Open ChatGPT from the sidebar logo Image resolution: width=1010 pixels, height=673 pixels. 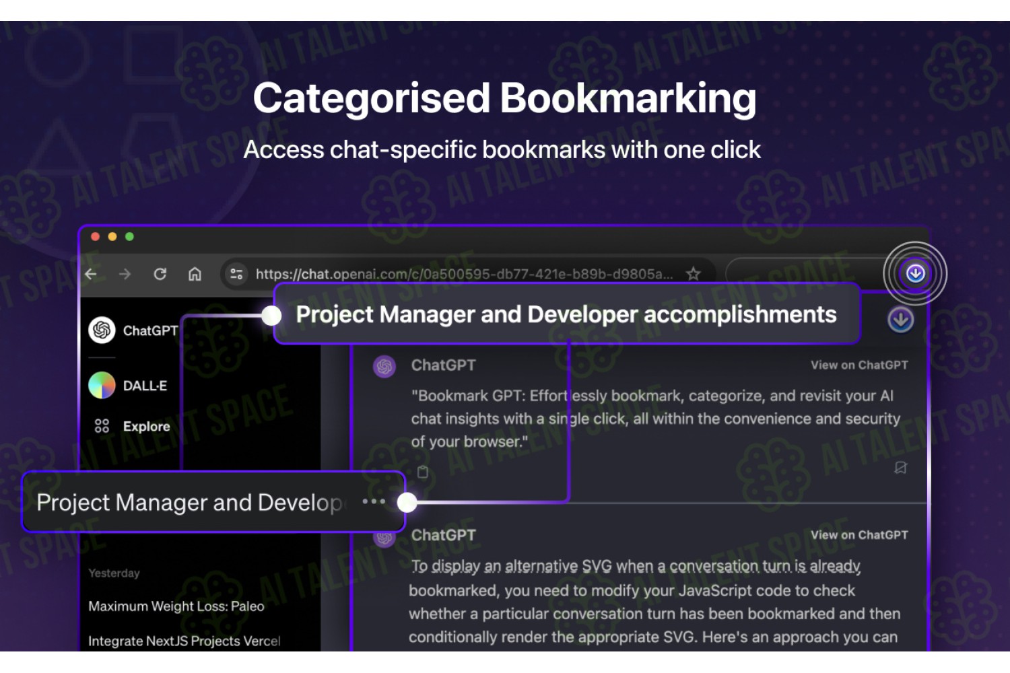[102, 330]
